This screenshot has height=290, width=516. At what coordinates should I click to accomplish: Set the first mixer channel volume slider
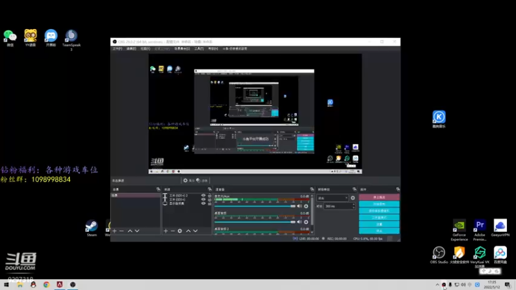255,206
